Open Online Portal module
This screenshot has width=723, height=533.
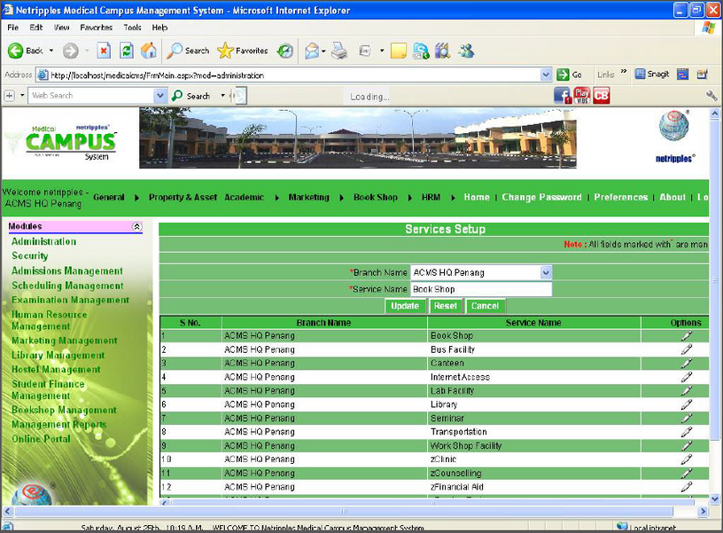tap(41, 439)
